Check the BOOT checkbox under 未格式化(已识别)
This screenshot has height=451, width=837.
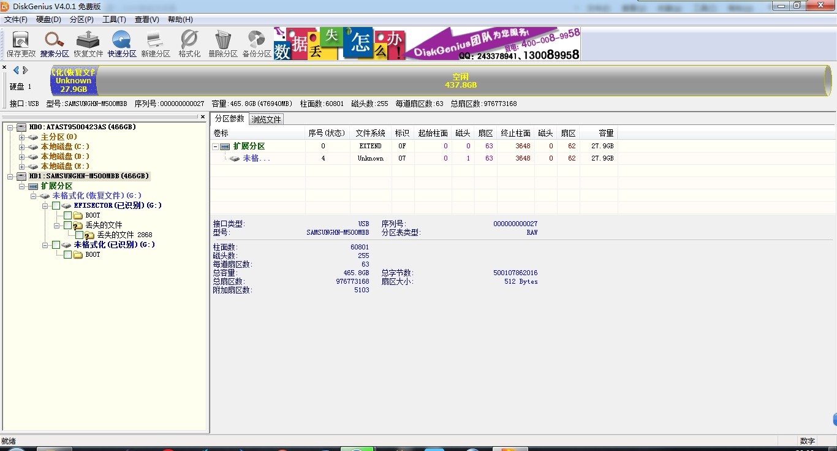pyautogui.click(x=67, y=255)
